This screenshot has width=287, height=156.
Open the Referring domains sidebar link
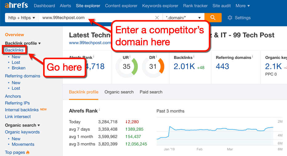coord(22,76)
